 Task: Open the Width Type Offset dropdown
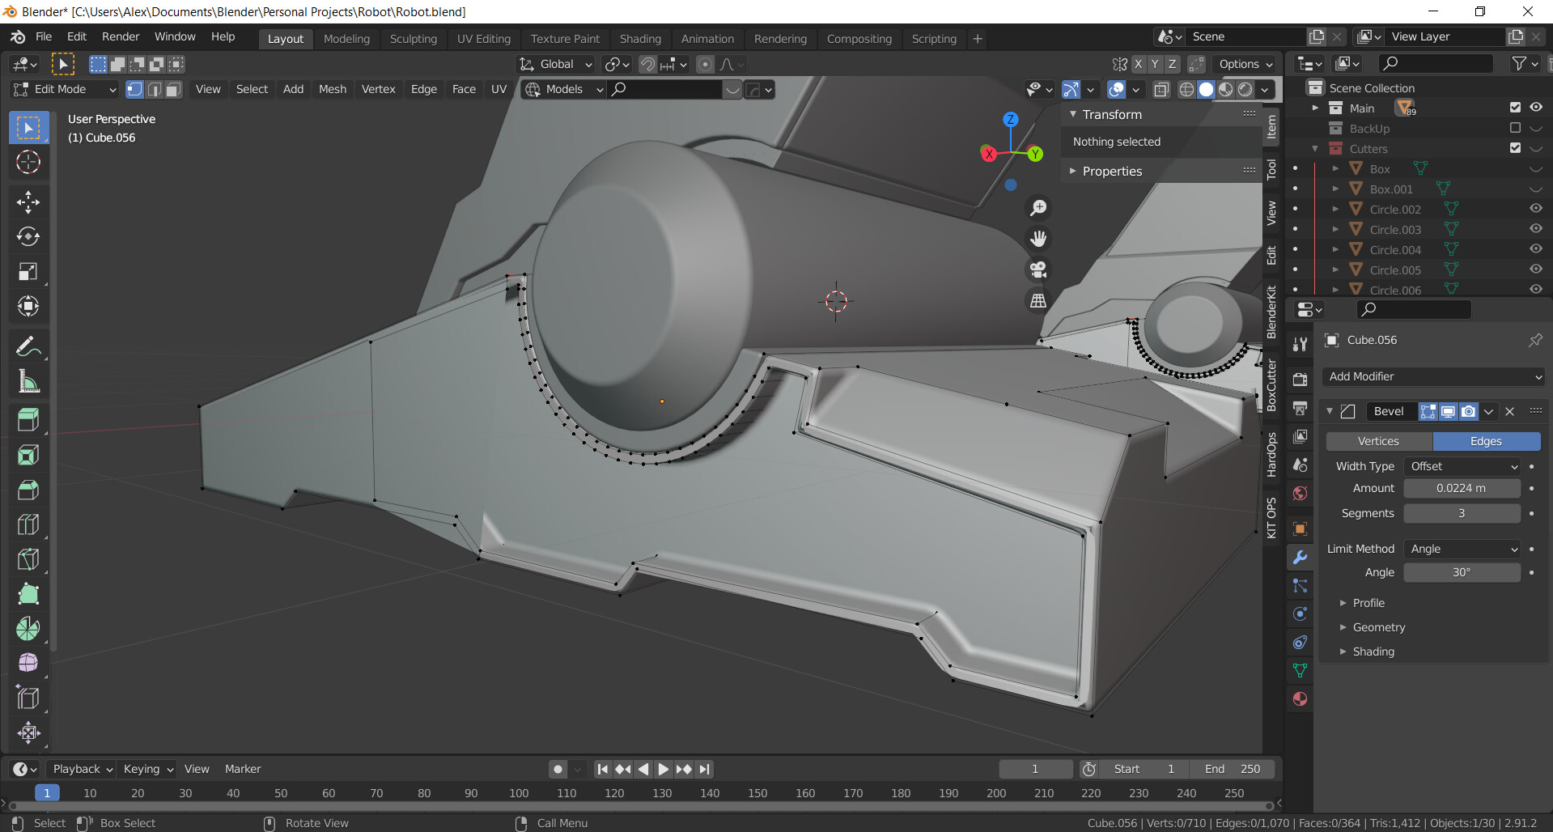pos(1462,466)
